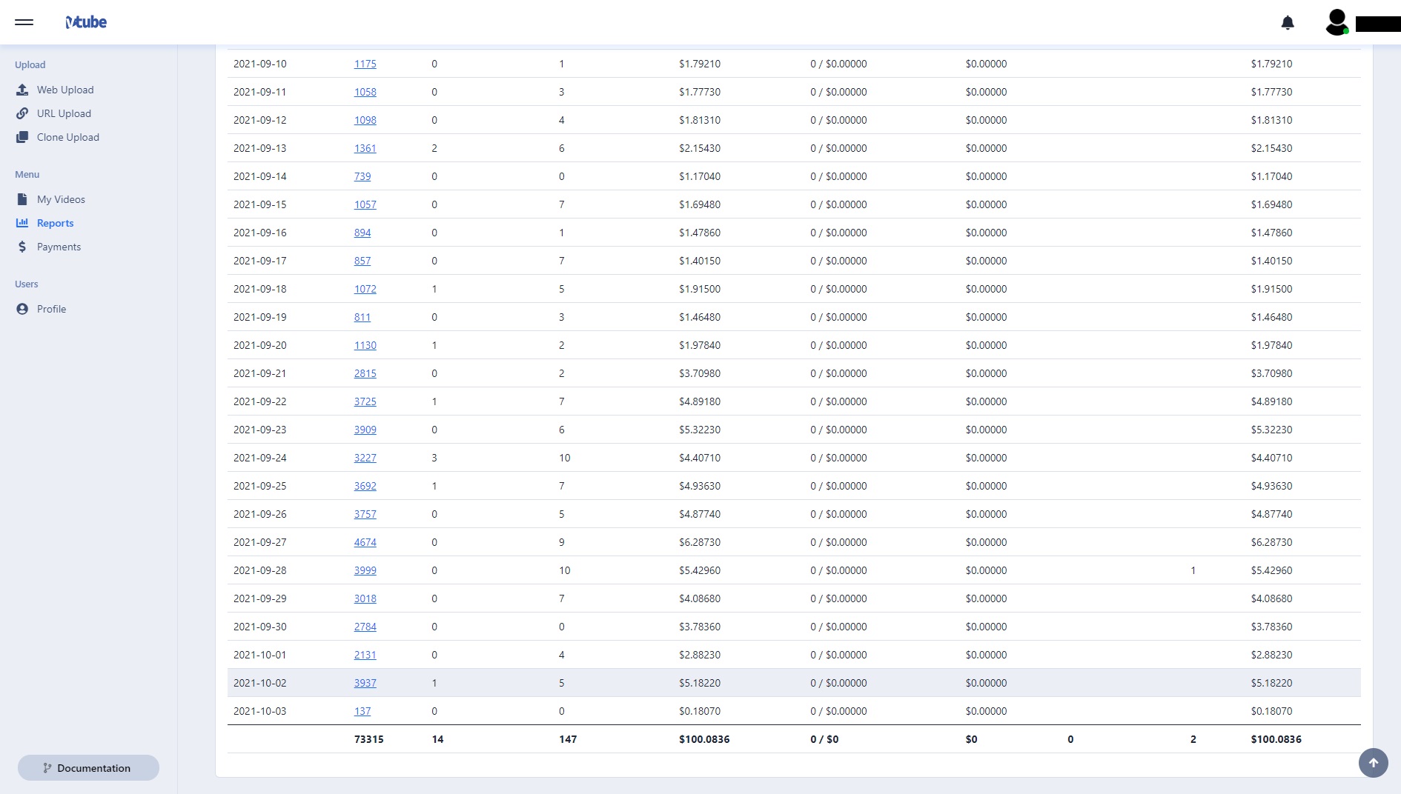Click the scroll-to-top arrow button

click(x=1373, y=762)
